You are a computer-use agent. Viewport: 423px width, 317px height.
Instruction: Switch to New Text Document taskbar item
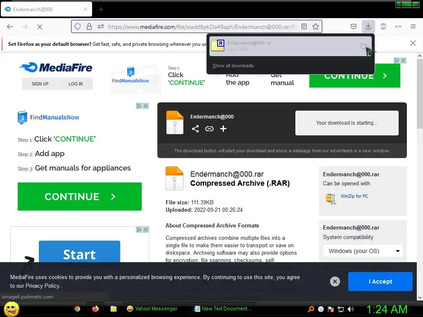(223, 309)
